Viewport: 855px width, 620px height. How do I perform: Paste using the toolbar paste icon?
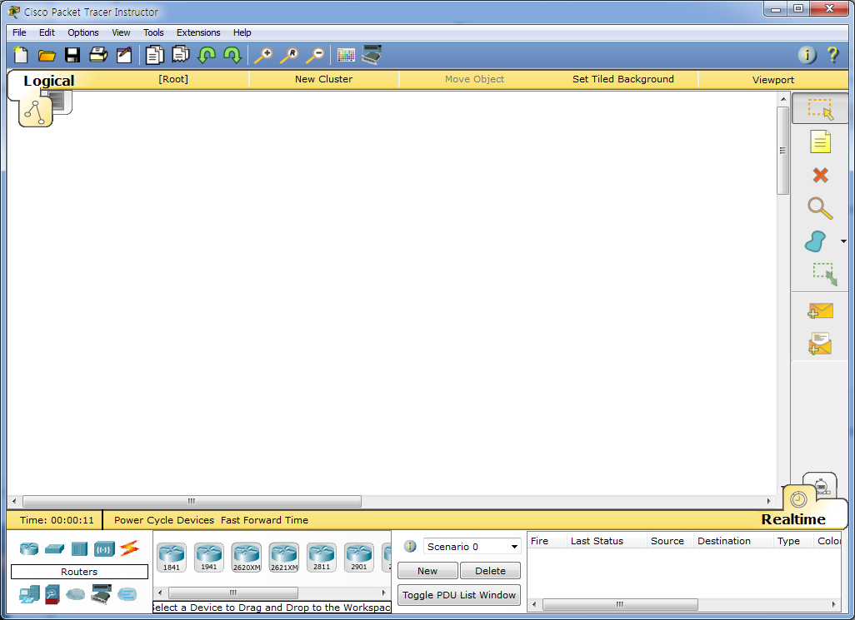click(181, 55)
